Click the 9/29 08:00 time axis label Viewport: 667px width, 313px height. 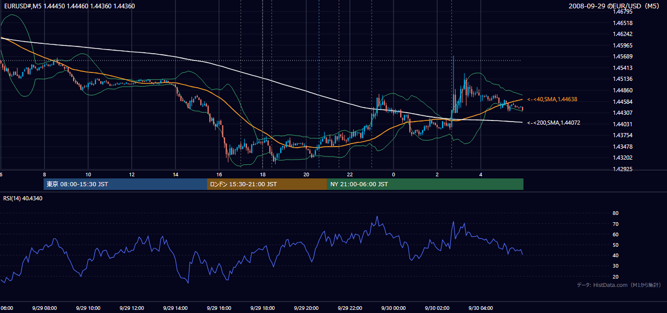point(44,308)
